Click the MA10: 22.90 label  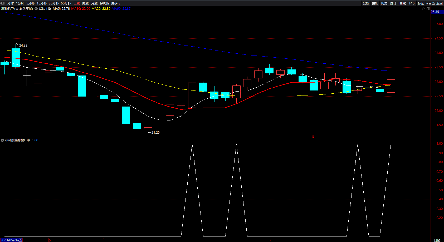pos(81,9)
